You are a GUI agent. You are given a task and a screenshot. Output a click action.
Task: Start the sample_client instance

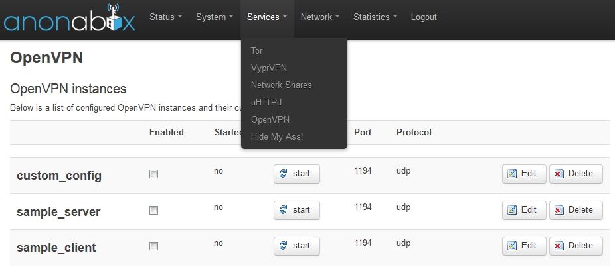coord(296,246)
